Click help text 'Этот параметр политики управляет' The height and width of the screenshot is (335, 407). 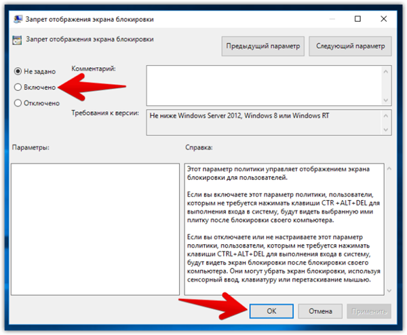(x=278, y=174)
